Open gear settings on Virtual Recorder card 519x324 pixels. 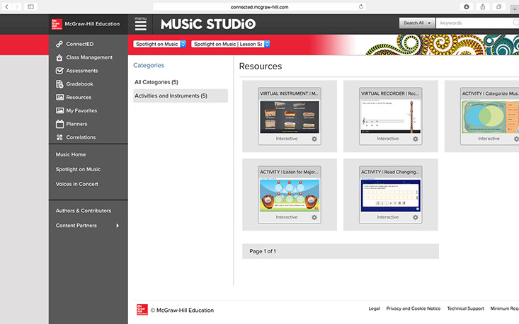pos(415,139)
